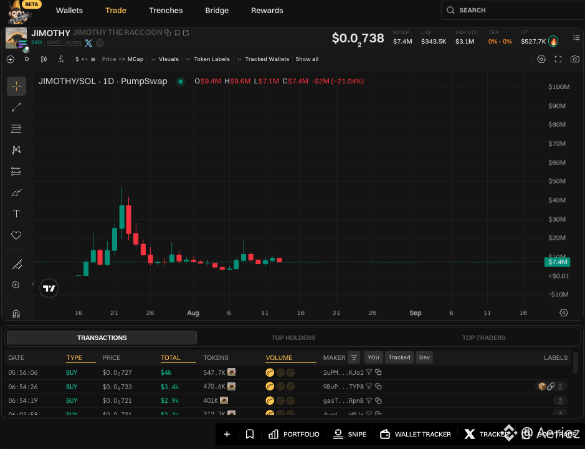Image resolution: width=585 pixels, height=449 pixels.
Task: Open the Fibonacci retracement tools
Action: pos(16,129)
